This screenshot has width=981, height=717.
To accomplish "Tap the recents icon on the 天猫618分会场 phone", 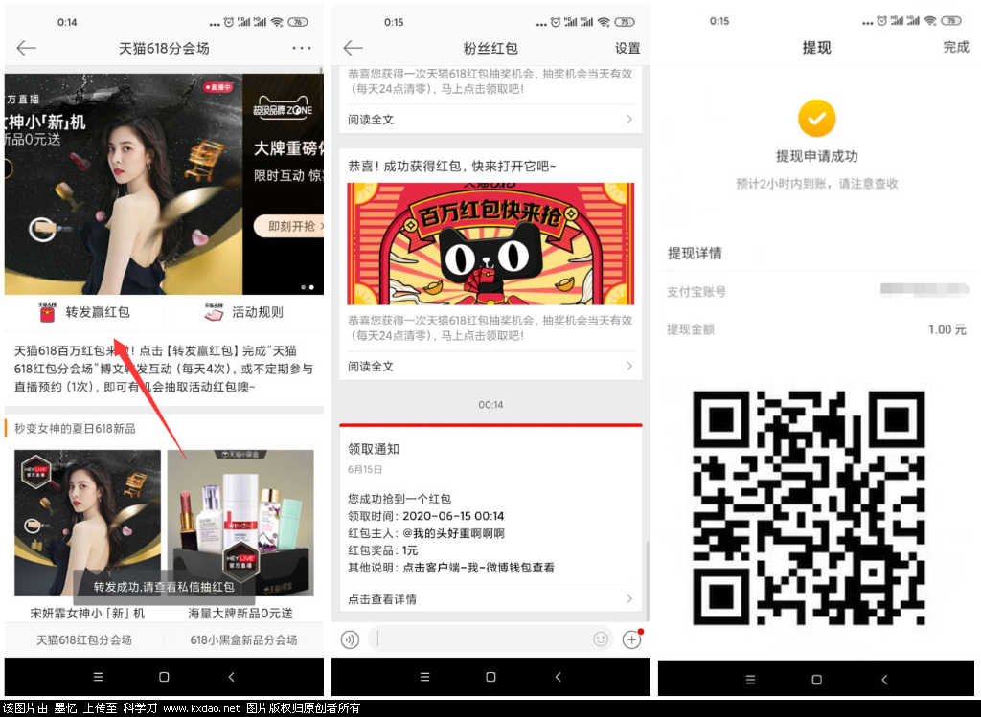I will click(x=99, y=677).
